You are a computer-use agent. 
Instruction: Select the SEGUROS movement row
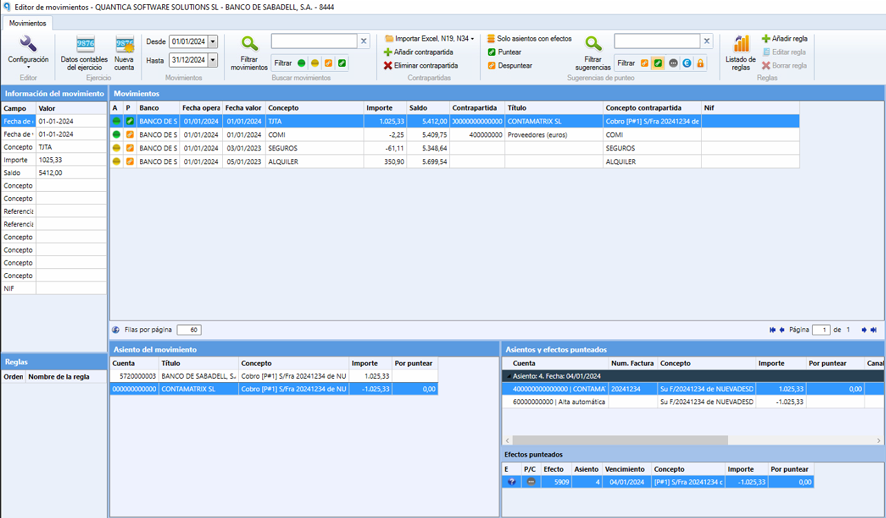tap(454, 148)
